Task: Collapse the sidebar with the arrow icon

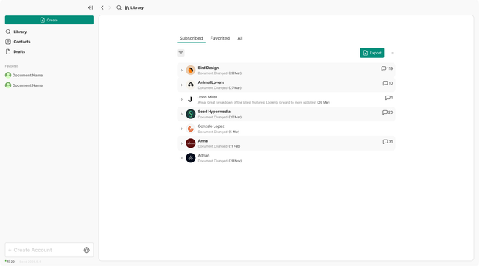Action: click(x=91, y=7)
